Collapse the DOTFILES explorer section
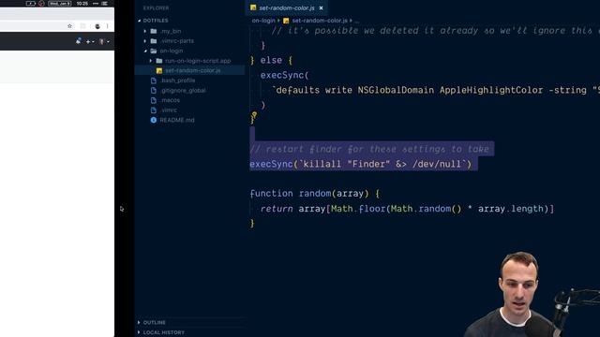 coord(140,21)
